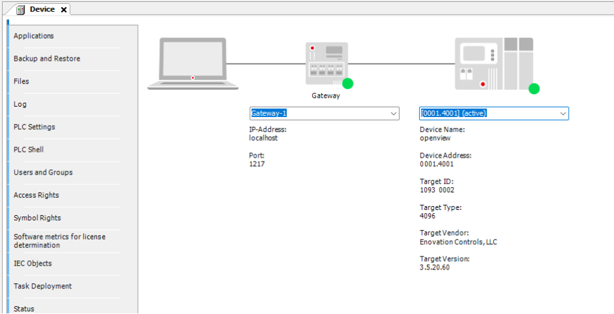Click the Target ID: label

[436, 182]
